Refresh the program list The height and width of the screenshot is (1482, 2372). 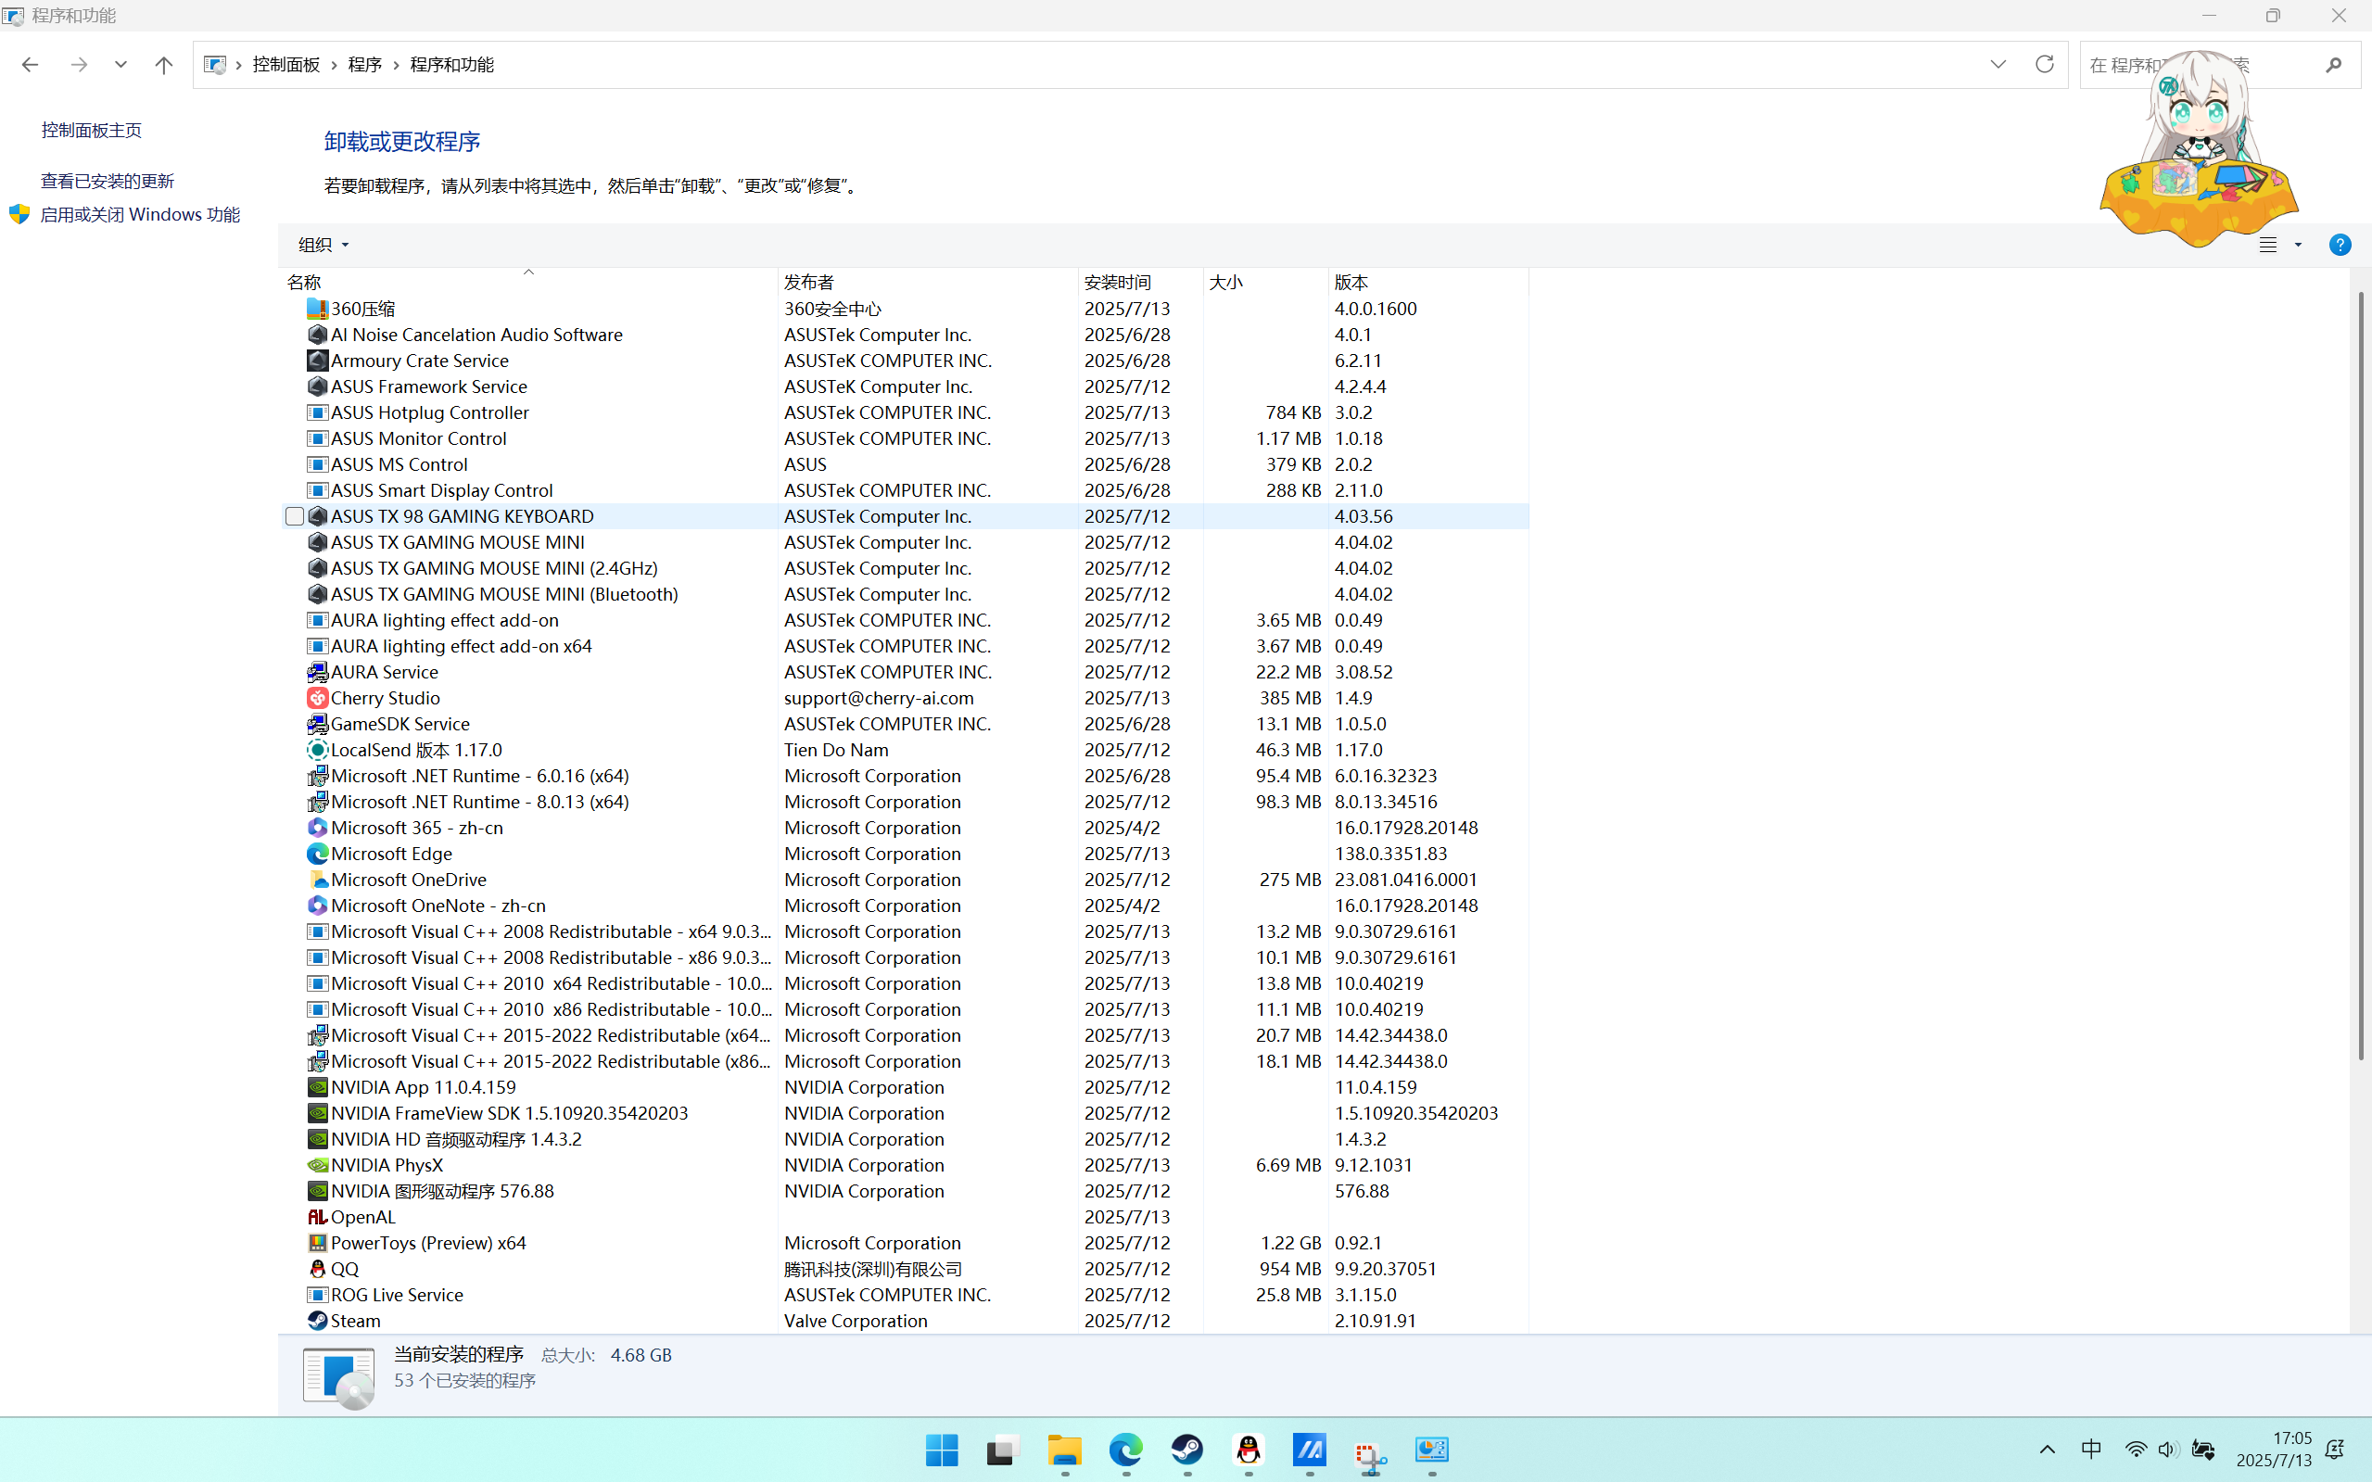(2045, 65)
